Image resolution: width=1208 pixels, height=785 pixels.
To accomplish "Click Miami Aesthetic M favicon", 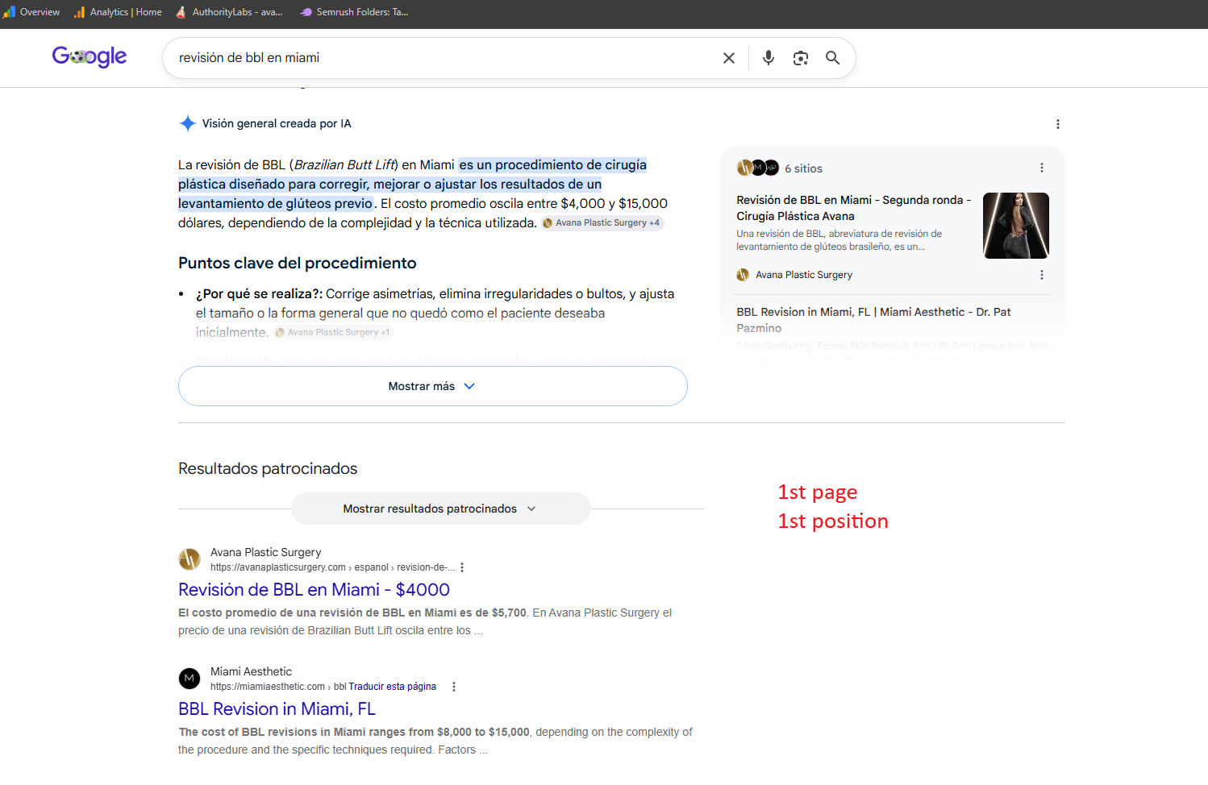I will 190,679.
